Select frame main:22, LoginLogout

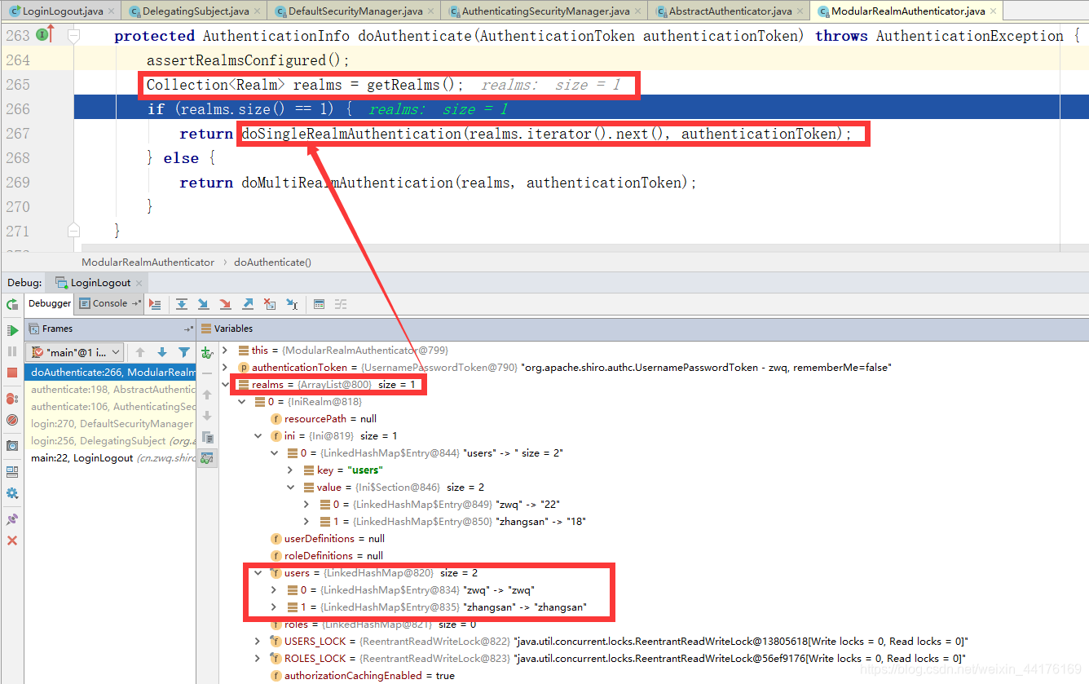pyautogui.click(x=110, y=458)
